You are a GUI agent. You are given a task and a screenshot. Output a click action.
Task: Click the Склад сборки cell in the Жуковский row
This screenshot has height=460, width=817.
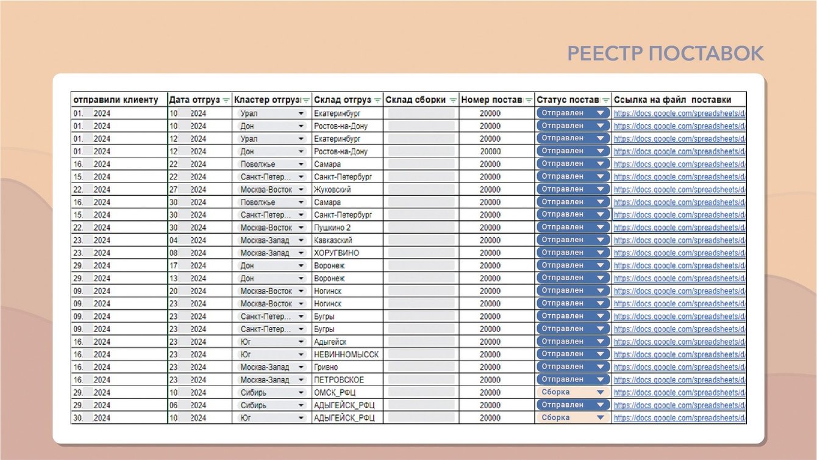point(421,190)
